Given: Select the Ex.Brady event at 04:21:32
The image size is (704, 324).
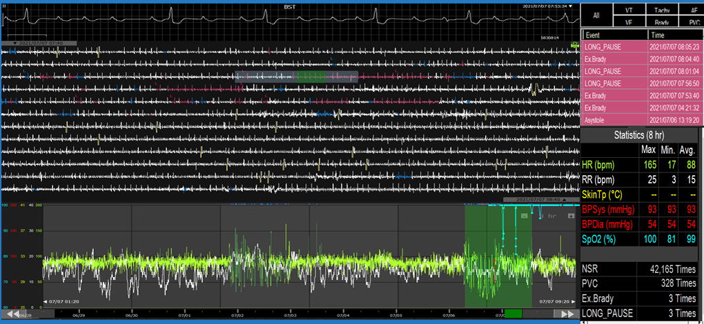Looking at the screenshot, I should 643,108.
